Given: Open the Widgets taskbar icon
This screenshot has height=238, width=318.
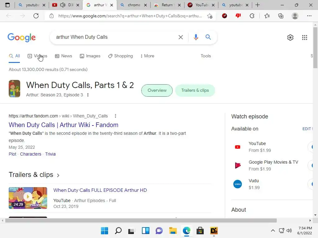Looking at the screenshot, I should [146, 231].
